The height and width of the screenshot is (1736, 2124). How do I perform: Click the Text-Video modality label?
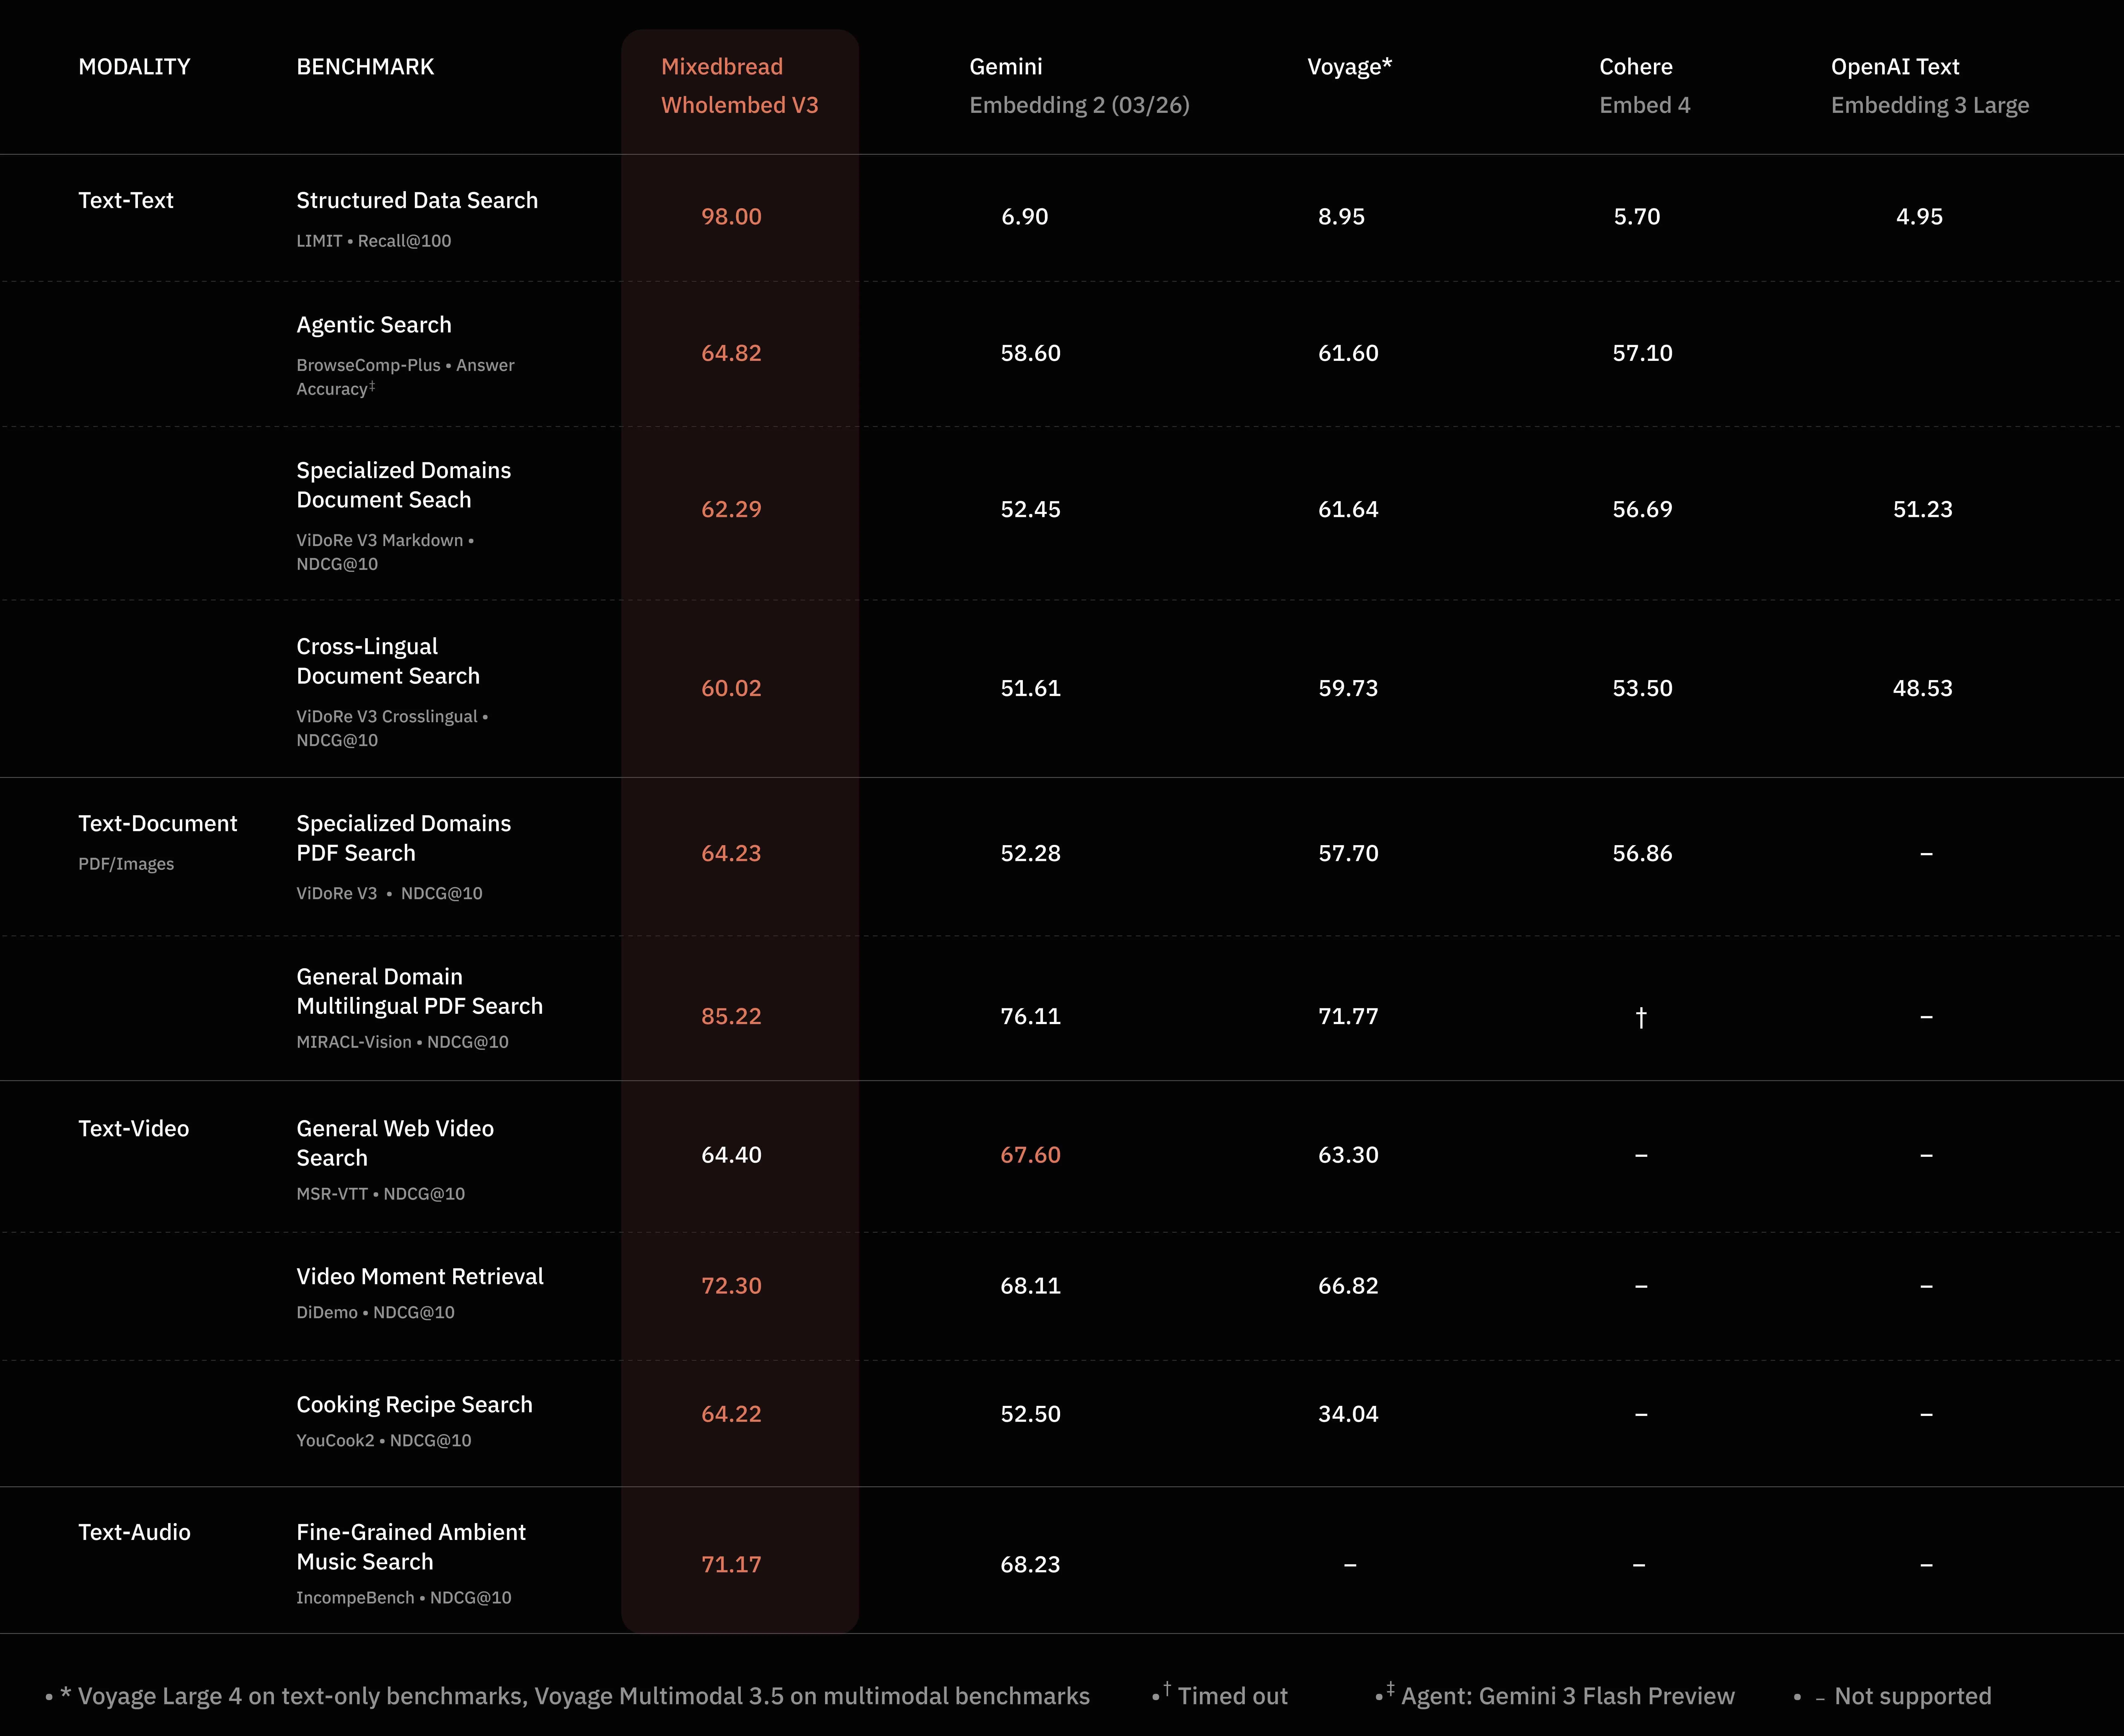coord(134,1128)
